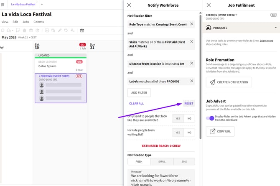Click the promote icon in Job Fulfilment
The image size is (280, 186).
pos(209,28)
